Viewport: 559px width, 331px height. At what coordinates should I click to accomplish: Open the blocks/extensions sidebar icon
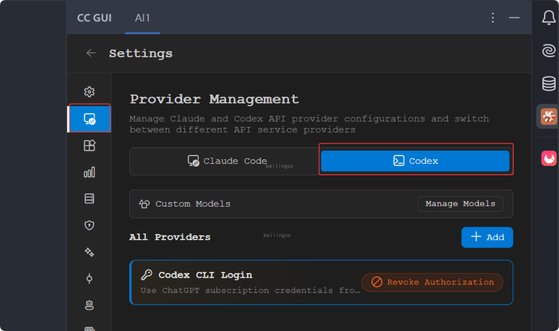click(x=89, y=146)
